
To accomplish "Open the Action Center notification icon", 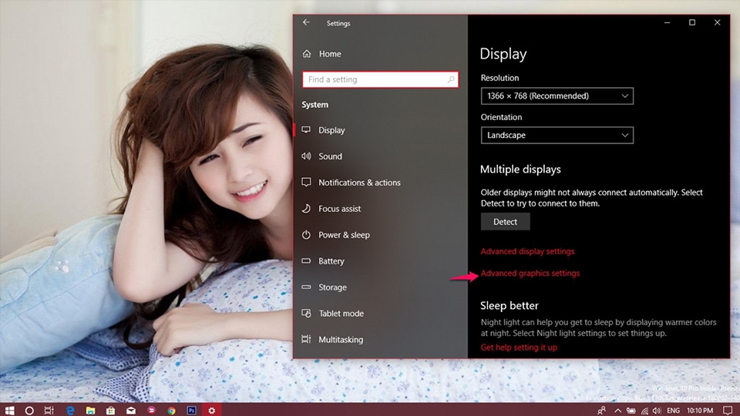I will tap(728, 411).
